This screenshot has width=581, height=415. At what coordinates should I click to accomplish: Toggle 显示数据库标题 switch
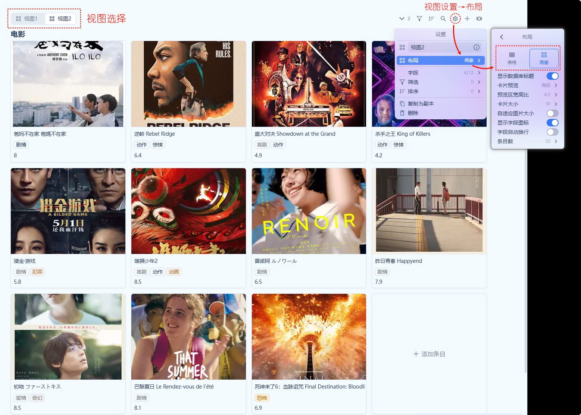pyautogui.click(x=553, y=76)
